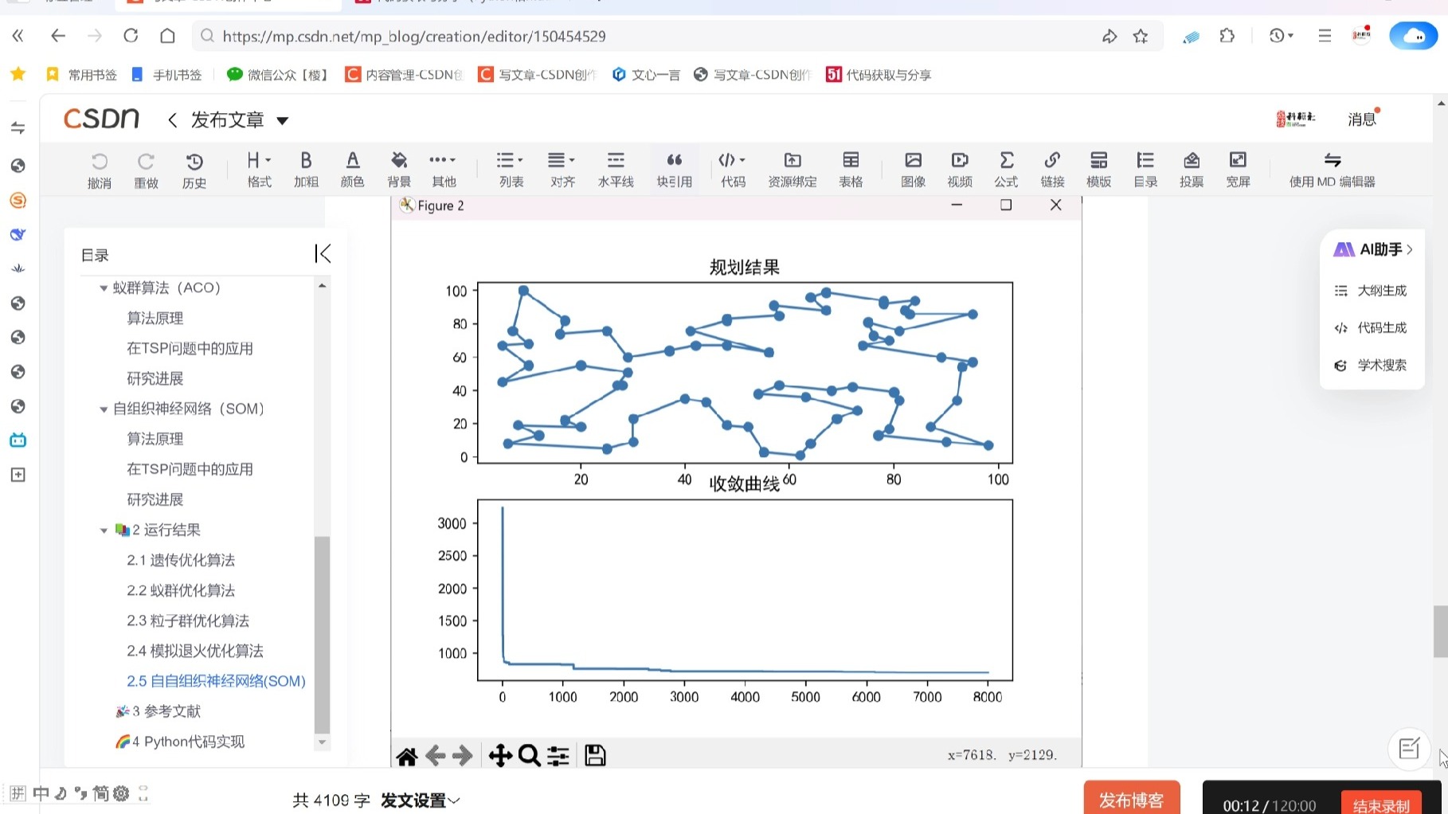
Task: Switch to the MD editor (使用MD编辑器)
Action: 1332,170
